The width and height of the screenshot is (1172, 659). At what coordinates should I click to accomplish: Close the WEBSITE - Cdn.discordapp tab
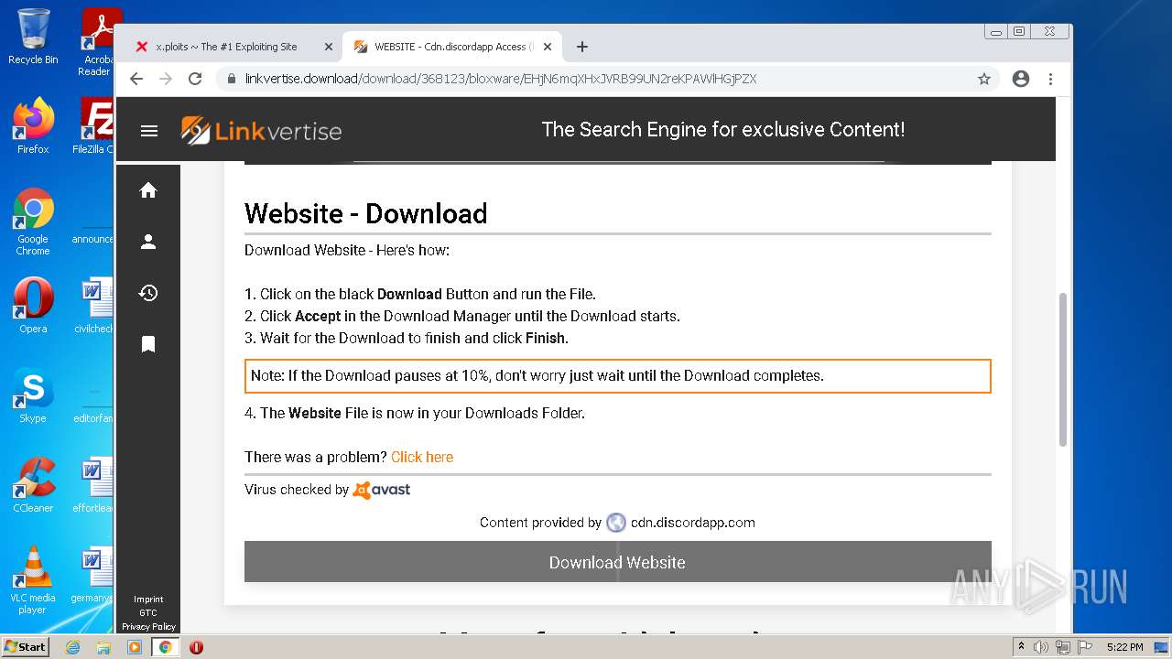tap(548, 47)
